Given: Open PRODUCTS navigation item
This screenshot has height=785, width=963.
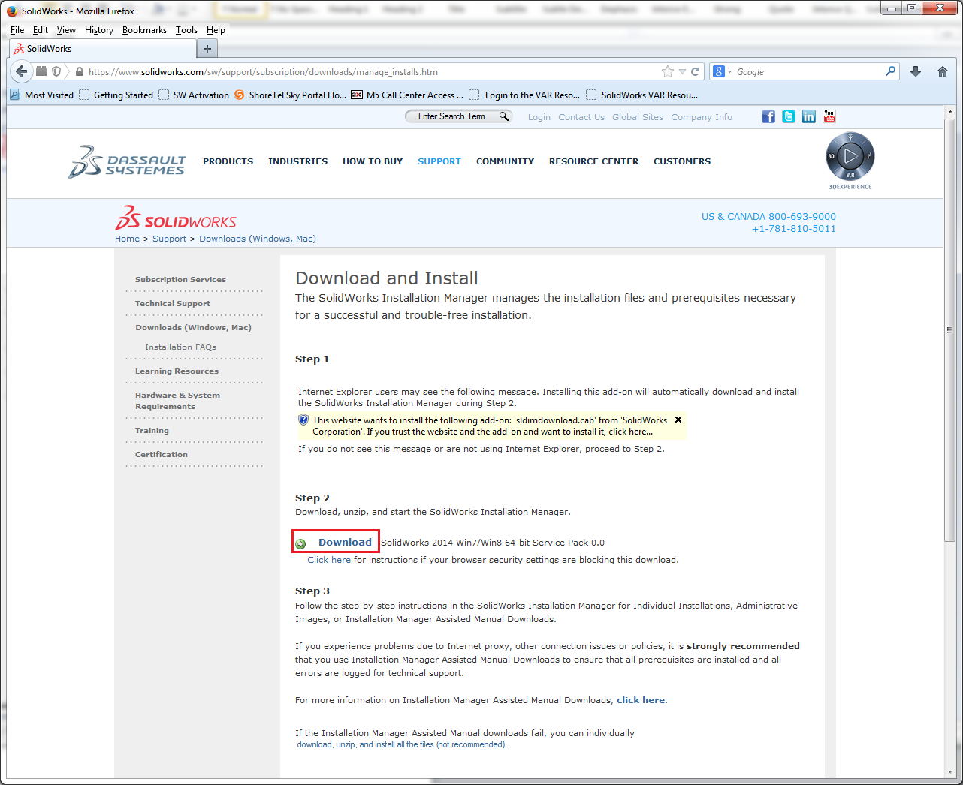Looking at the screenshot, I should click(228, 161).
